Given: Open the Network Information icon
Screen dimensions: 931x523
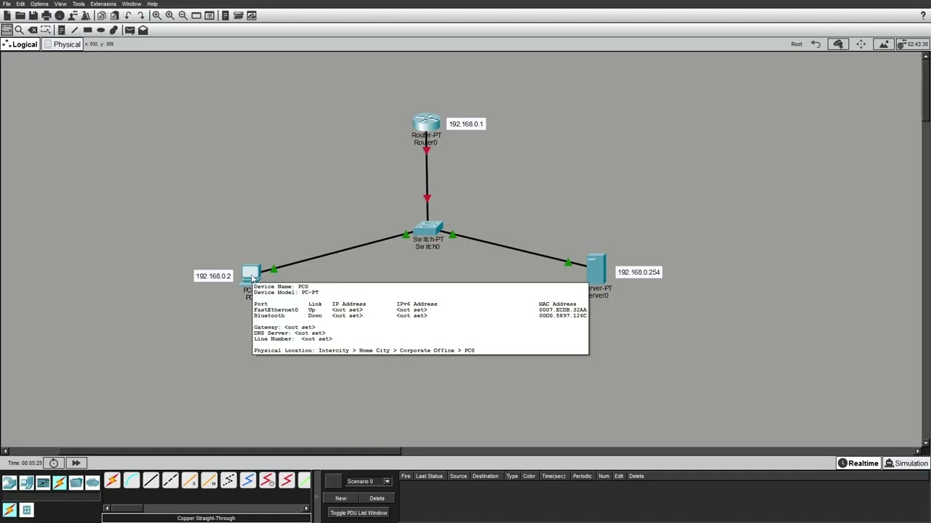Looking at the screenshot, I should pos(60,15).
